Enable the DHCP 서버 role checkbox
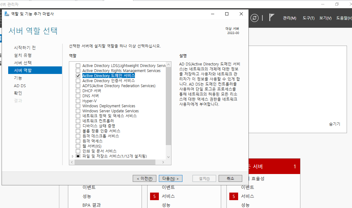This screenshot has width=352, height=208. tap(78, 91)
